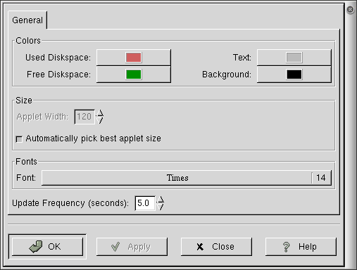Decrease Update Frequency using down arrow

coord(161,207)
